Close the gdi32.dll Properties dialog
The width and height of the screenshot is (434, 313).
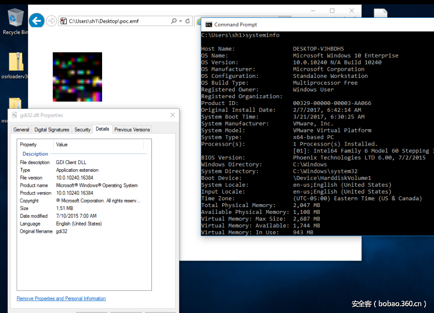[x=173, y=115]
